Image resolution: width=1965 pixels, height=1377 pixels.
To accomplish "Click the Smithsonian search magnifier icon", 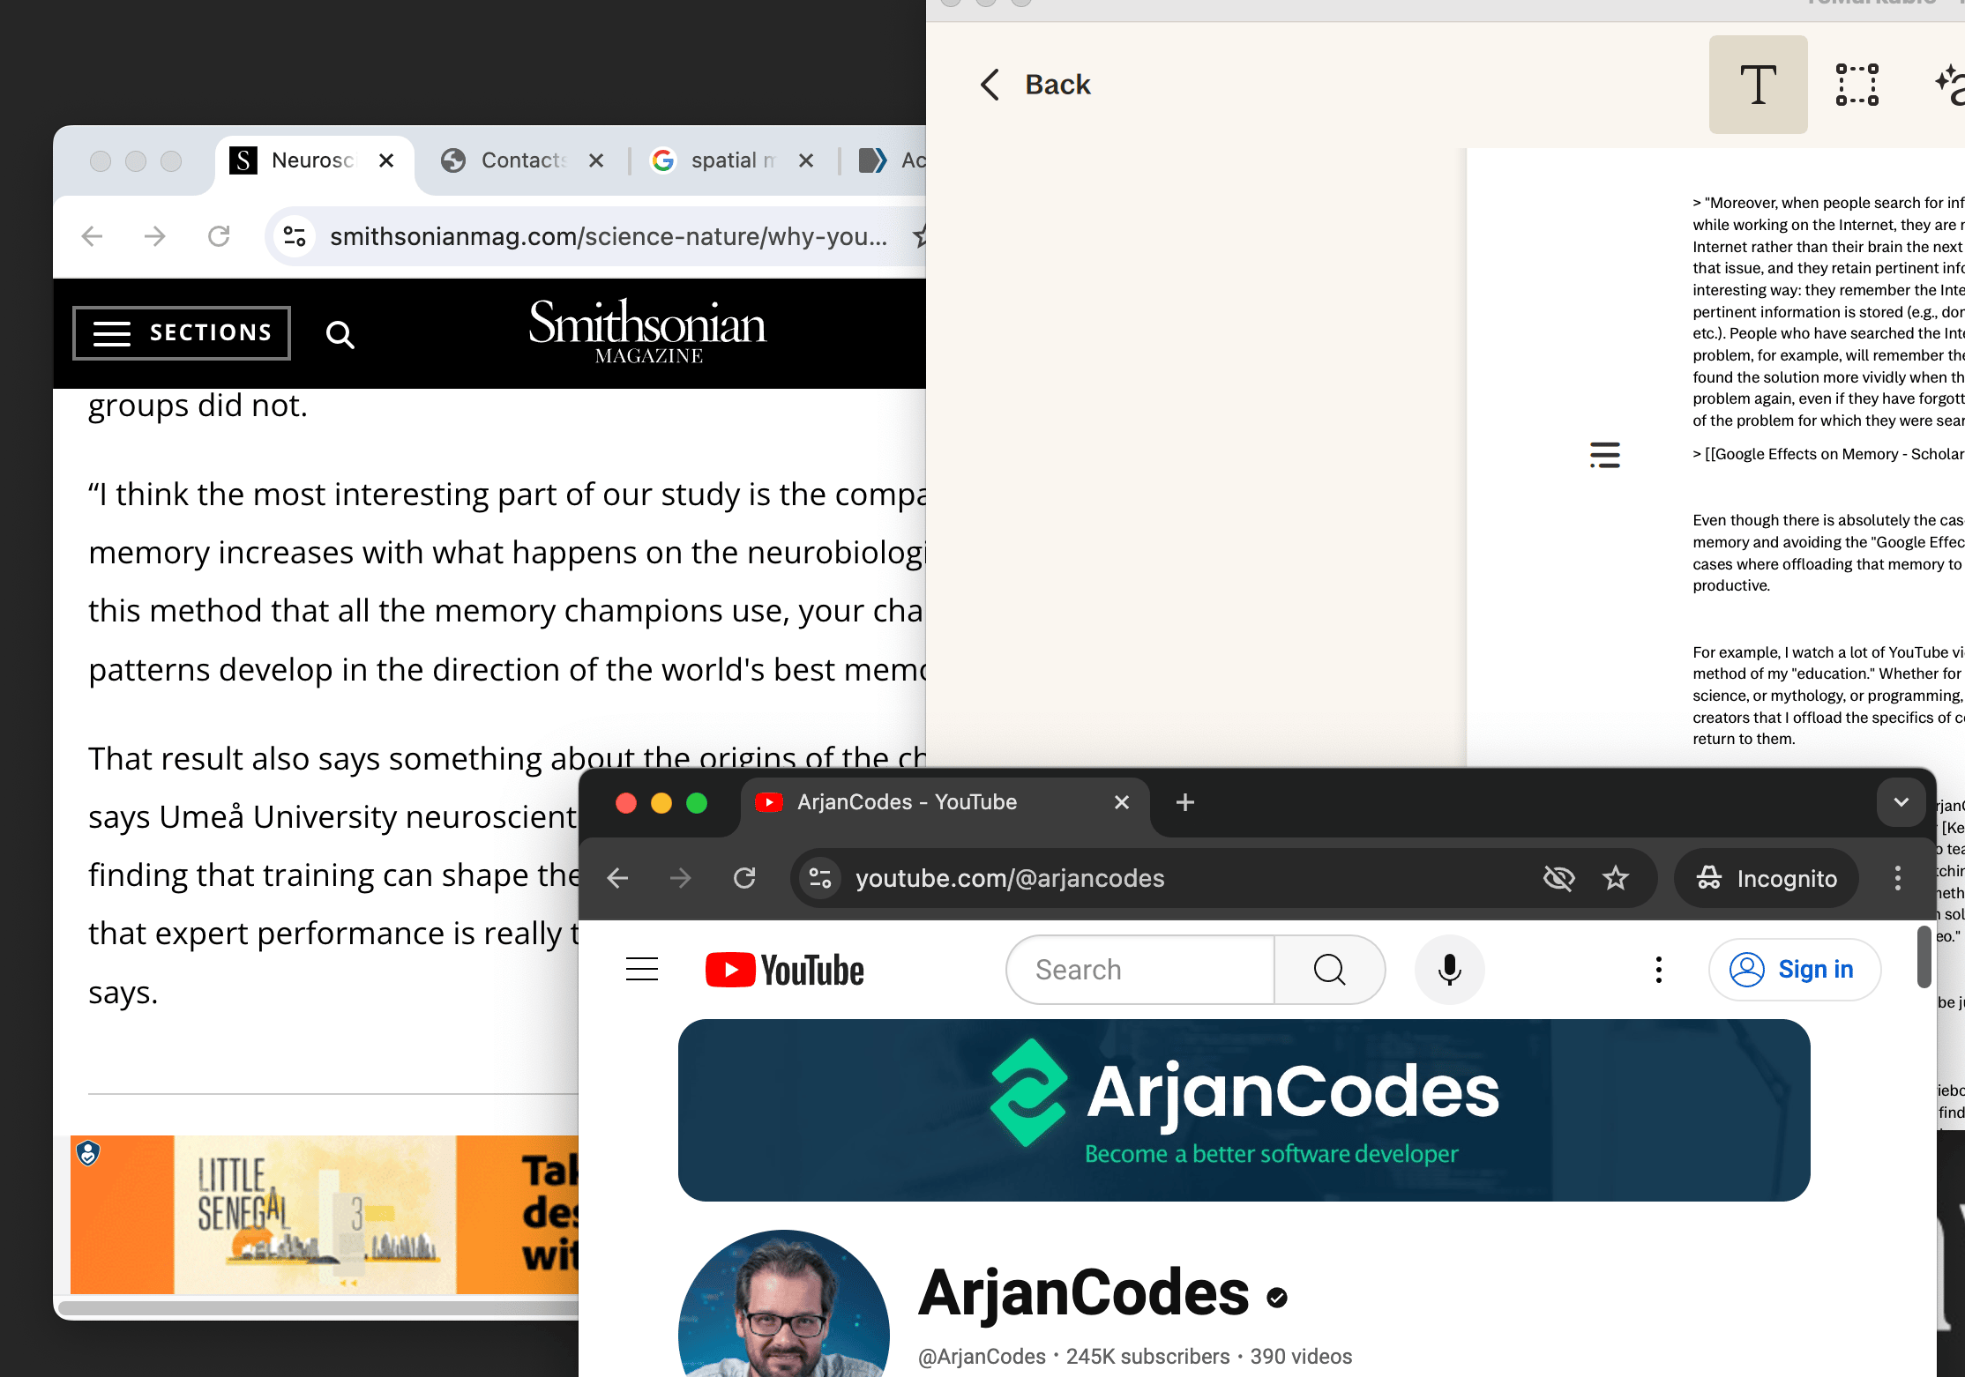I will (340, 334).
